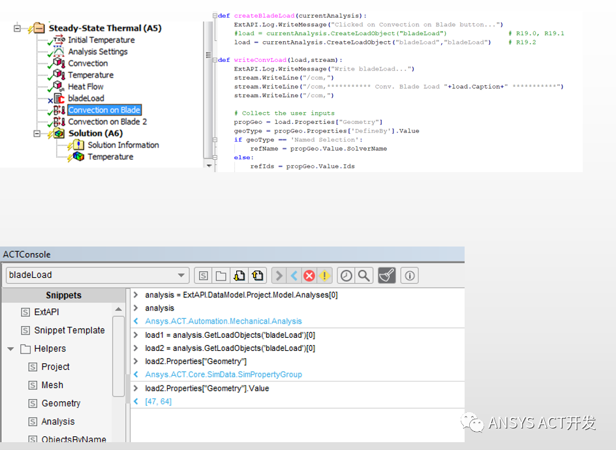Screen dimensions: 616x450
Task: Select Solution Information tree item
Action: [123, 145]
